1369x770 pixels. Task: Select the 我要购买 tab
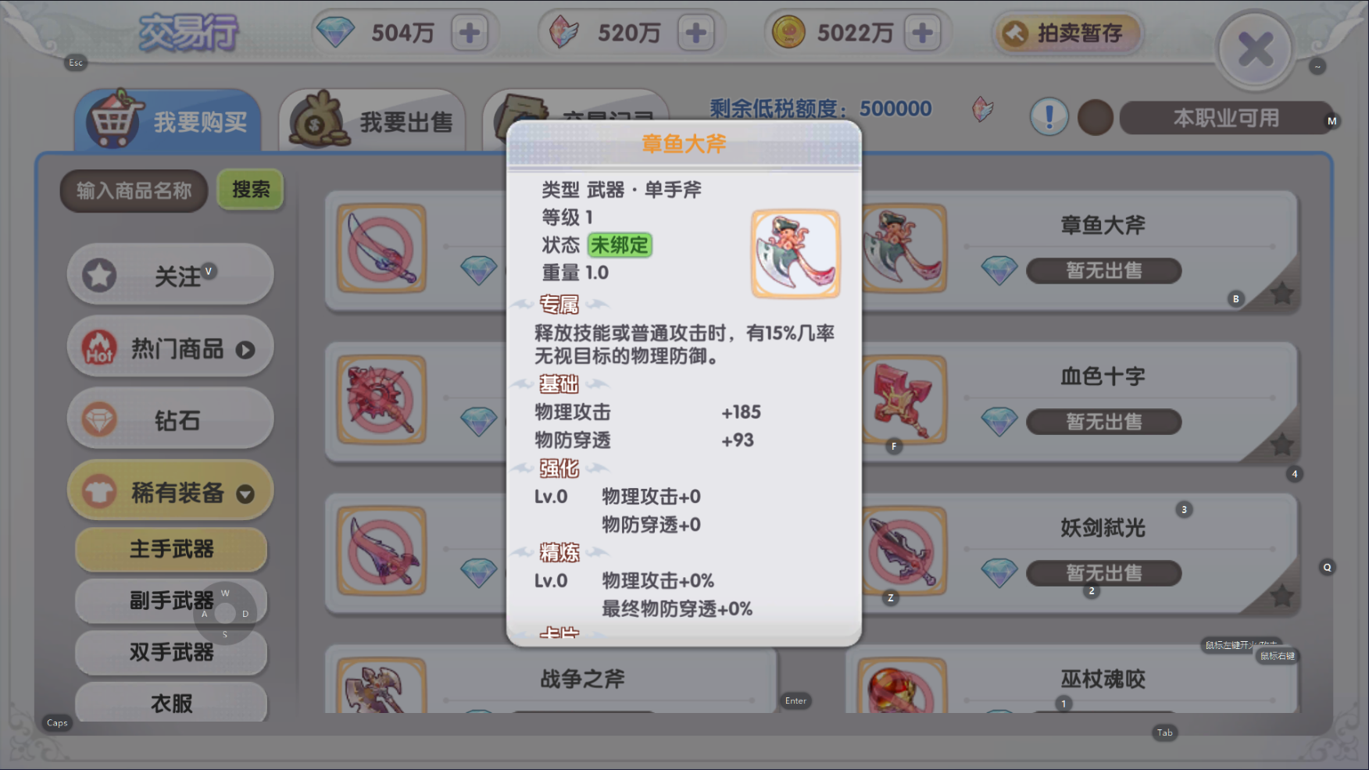pos(168,121)
